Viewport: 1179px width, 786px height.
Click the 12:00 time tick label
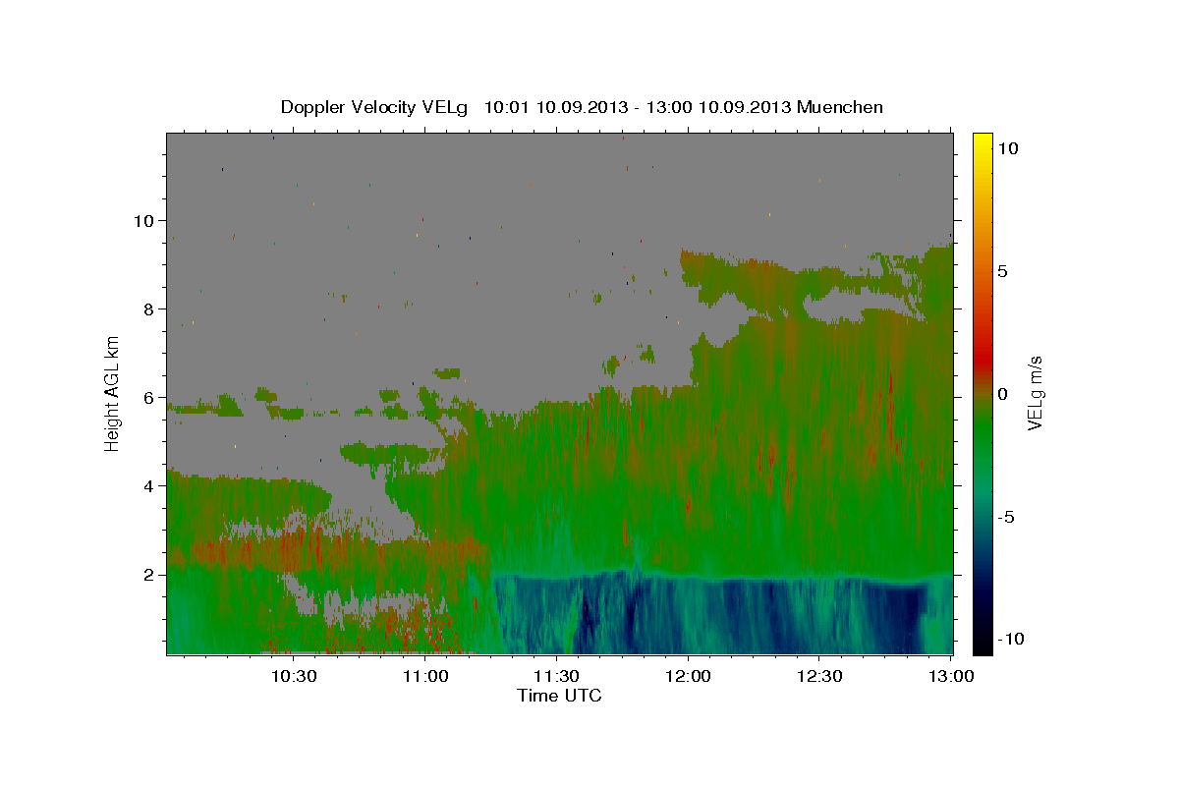(688, 677)
